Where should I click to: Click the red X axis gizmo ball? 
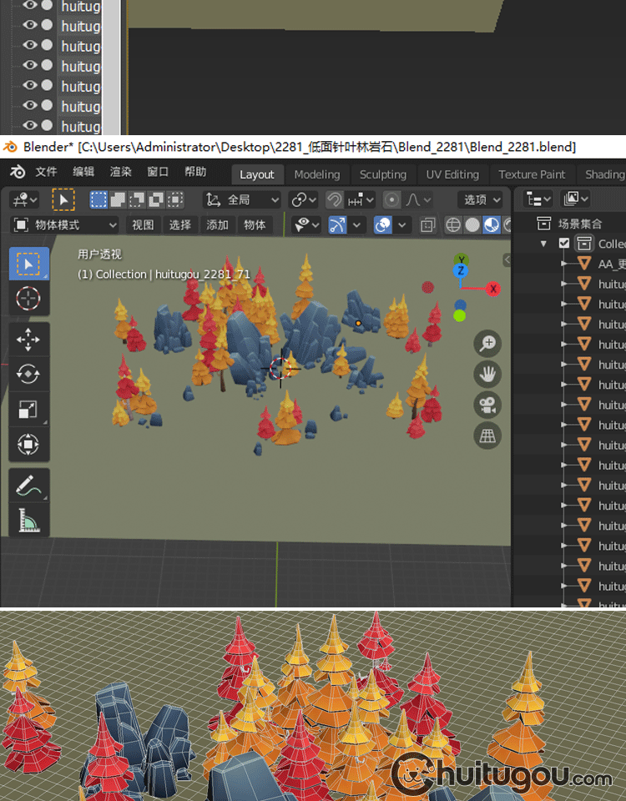click(493, 289)
